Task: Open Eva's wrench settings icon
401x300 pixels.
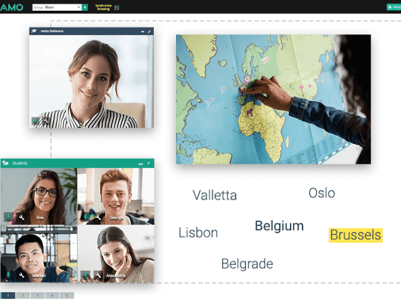Action: coord(21,217)
